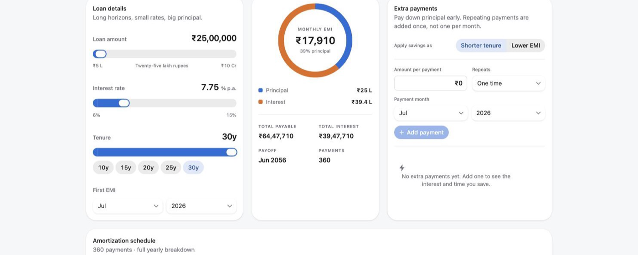Choose the 20y tenure preset
The image size is (638, 255).
[148, 168]
